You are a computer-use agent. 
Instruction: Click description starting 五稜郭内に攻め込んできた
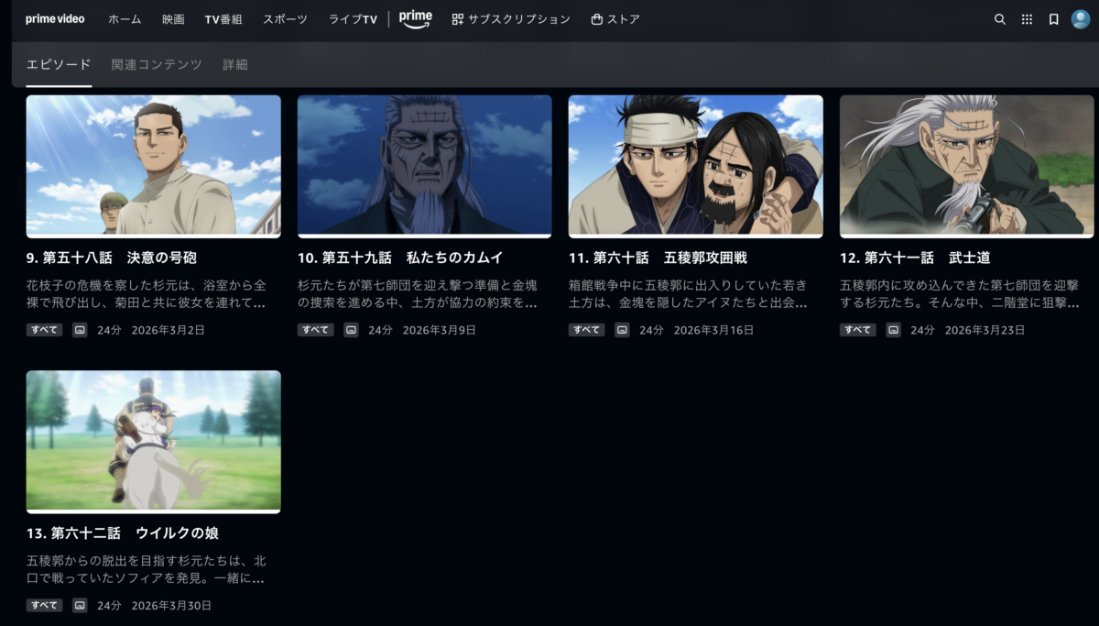[960, 293]
